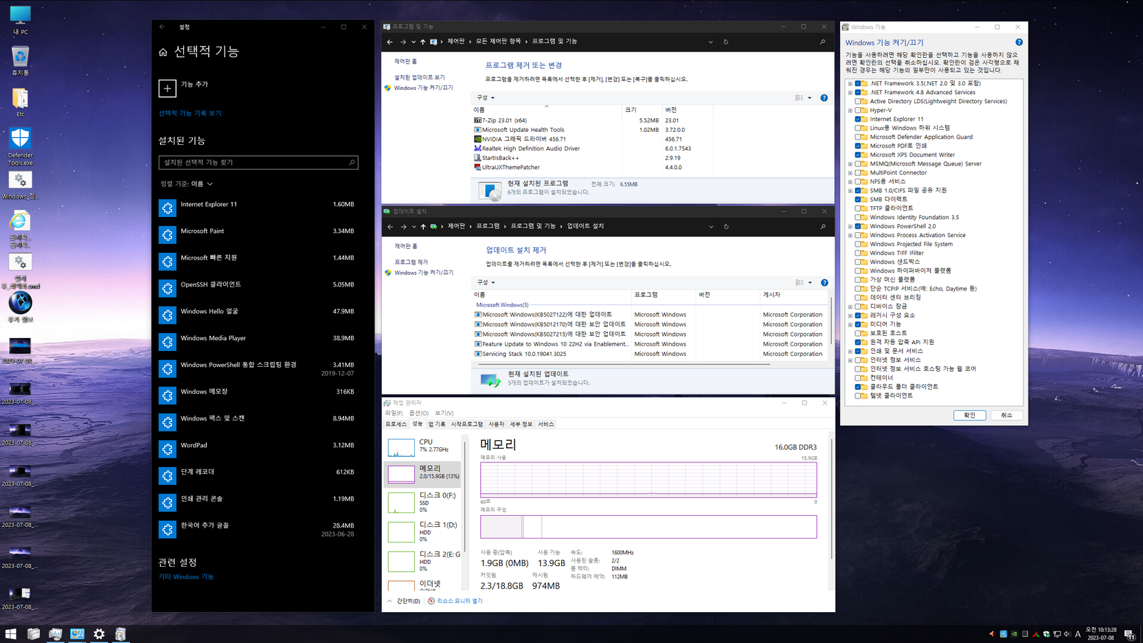Open 정렬 기준: 이름 sort dropdown
Screen dimensions: 1143x643
[x=186, y=184]
